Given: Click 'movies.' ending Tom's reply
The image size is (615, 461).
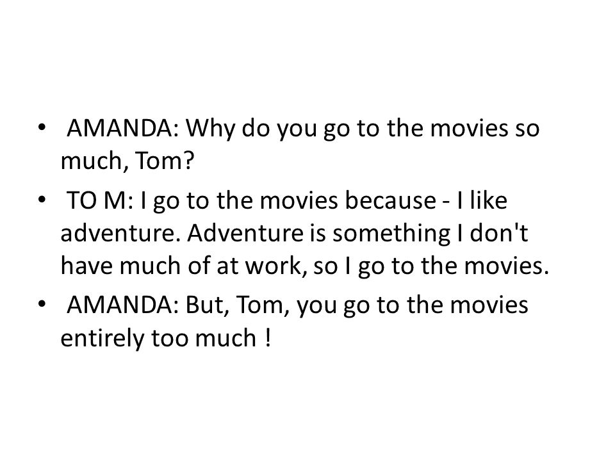Looking at the screenshot, I should [x=507, y=266].
